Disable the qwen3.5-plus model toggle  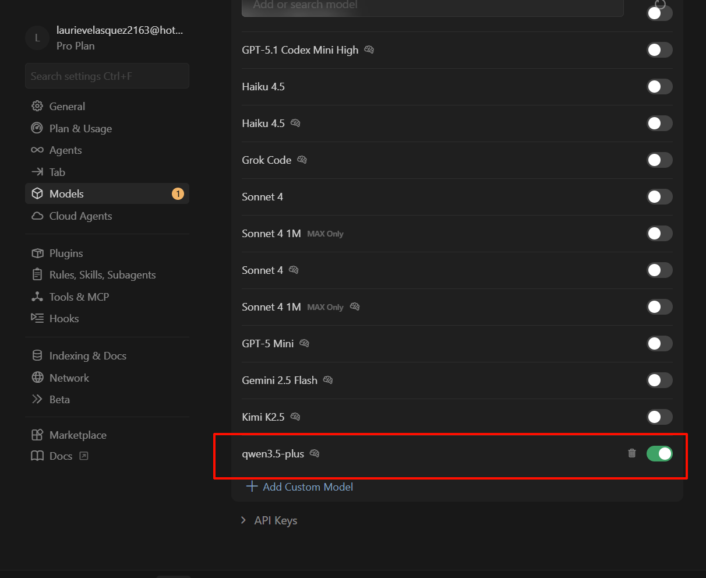click(x=659, y=453)
